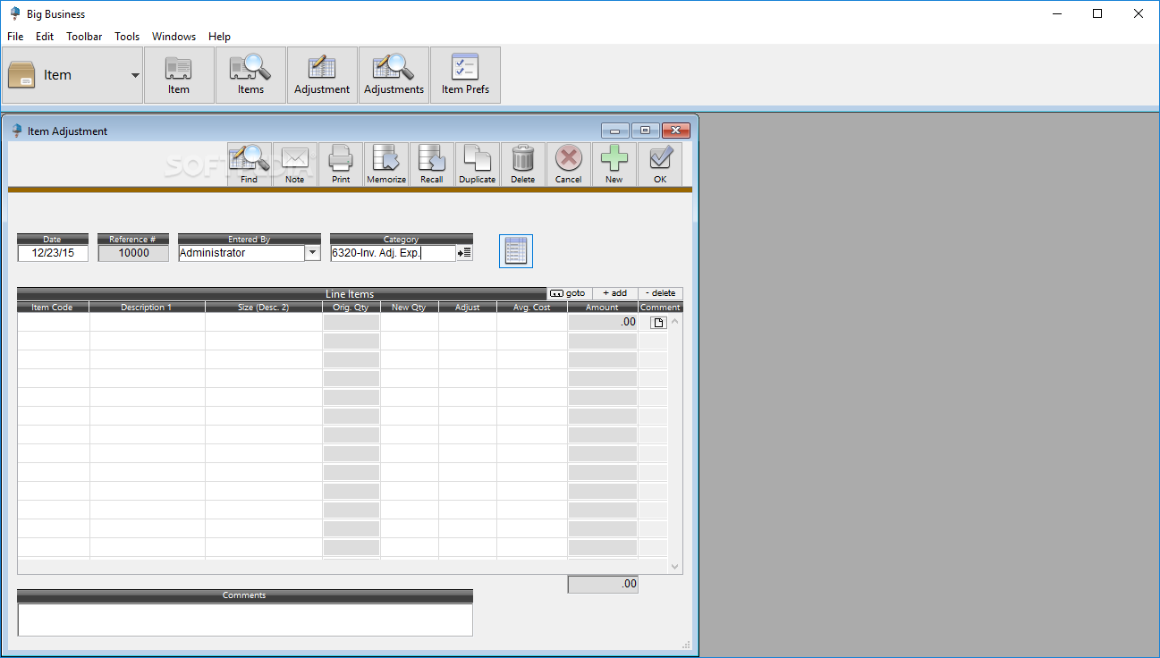
Task: Click the line items scrollbar up arrow
Action: [675, 320]
